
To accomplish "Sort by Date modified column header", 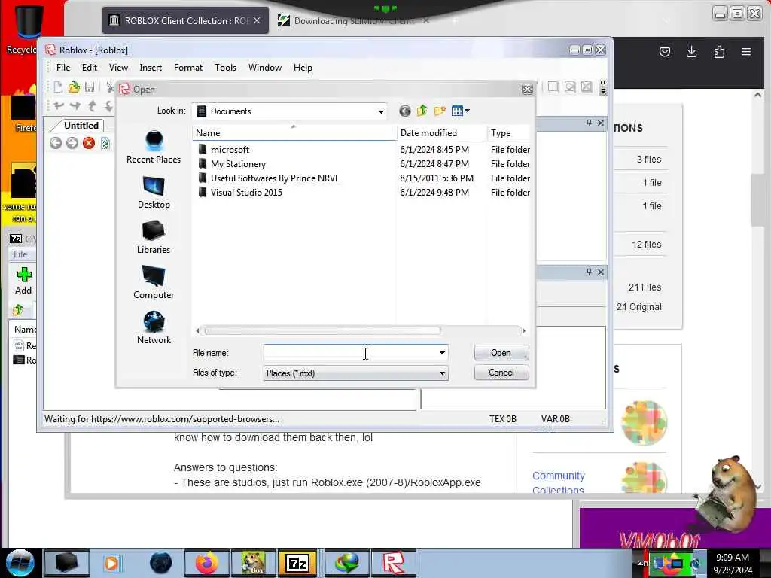I will coord(441,133).
